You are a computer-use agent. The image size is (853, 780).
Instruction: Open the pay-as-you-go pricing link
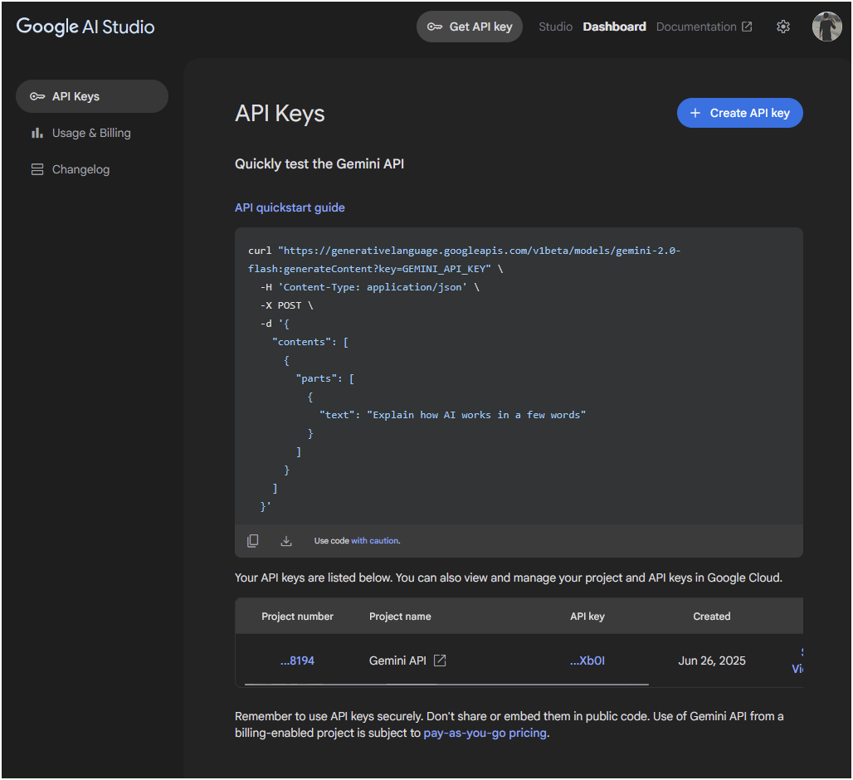tap(485, 733)
